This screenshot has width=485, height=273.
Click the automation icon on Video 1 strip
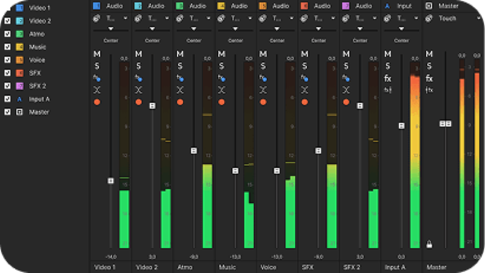click(x=96, y=19)
